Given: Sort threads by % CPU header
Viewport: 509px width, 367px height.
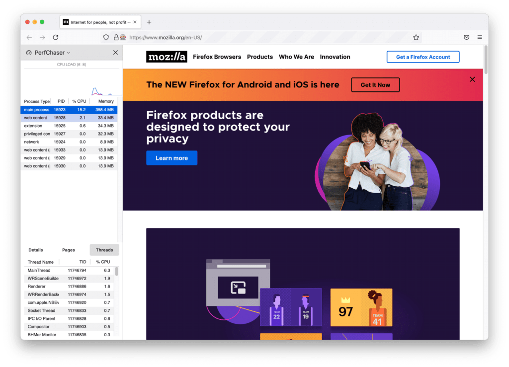Looking at the screenshot, I should click(x=103, y=262).
